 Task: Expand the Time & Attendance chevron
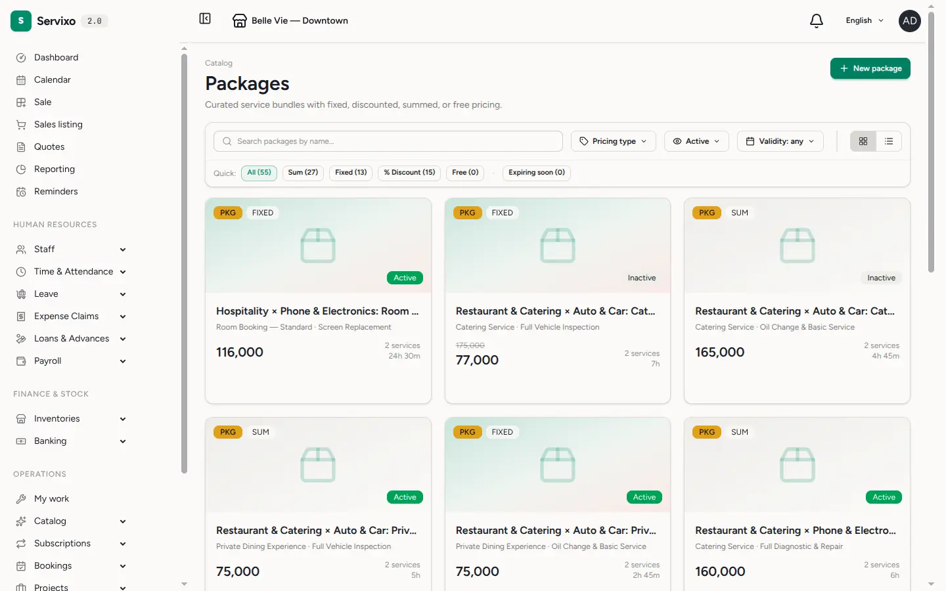coord(123,272)
